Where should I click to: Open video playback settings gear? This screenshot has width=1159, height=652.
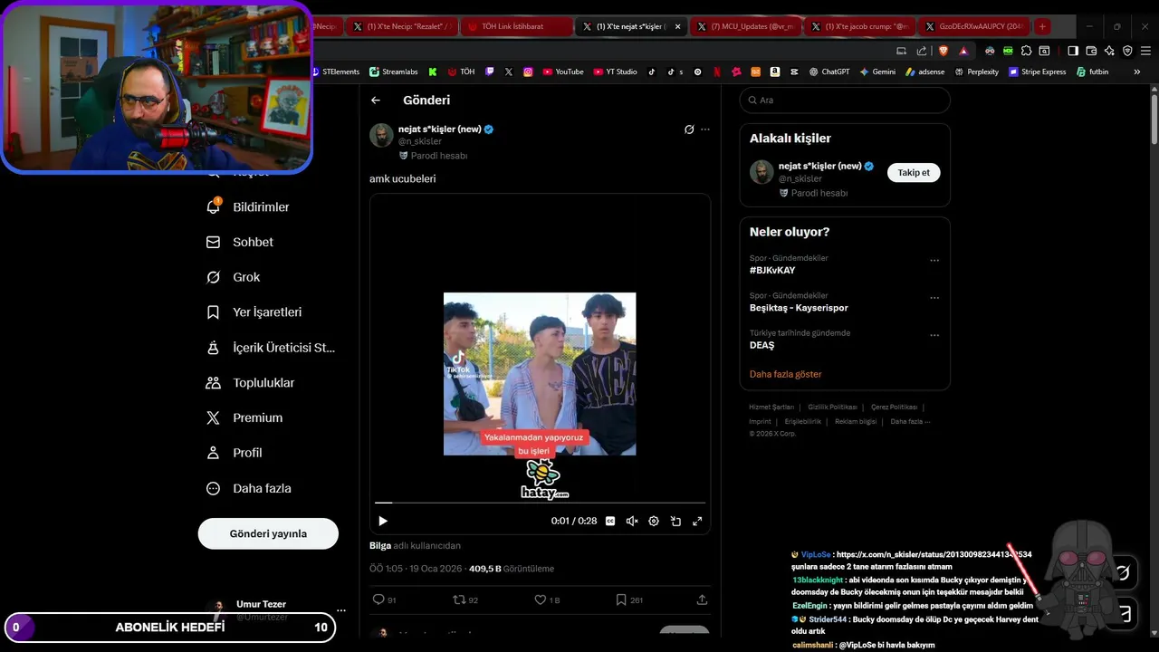[x=654, y=521]
